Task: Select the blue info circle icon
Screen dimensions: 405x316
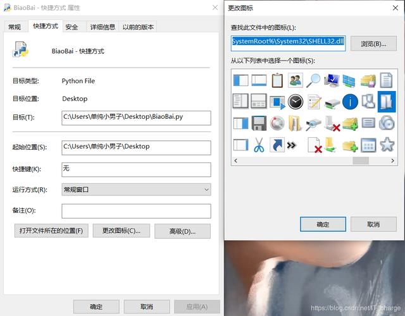Action: coord(350,102)
